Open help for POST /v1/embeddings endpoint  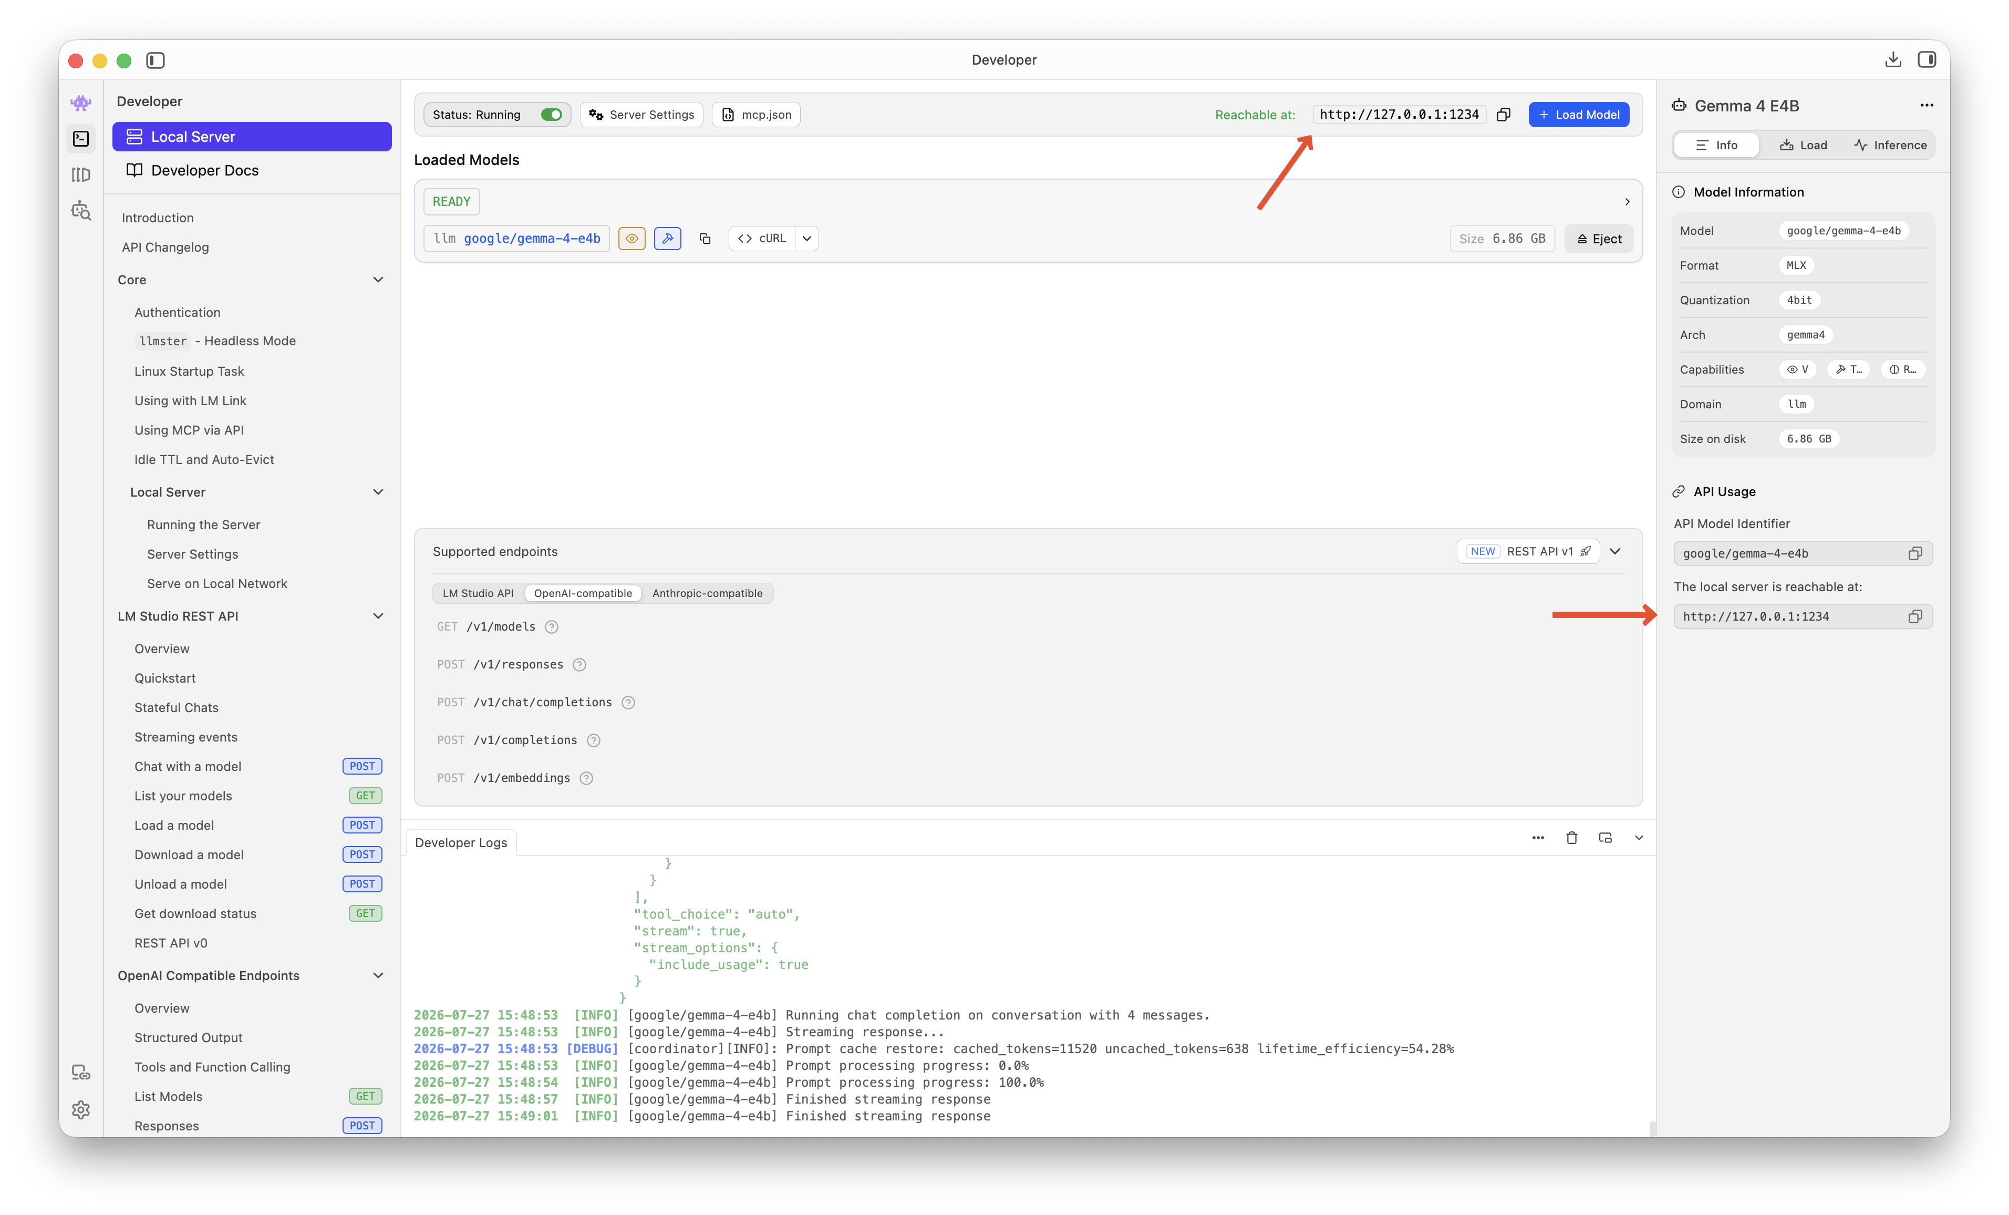point(586,778)
